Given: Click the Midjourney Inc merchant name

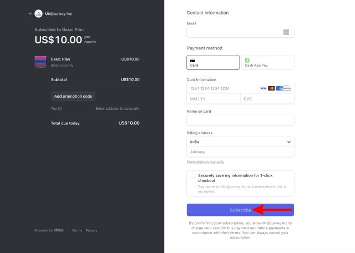Looking at the screenshot, I should coord(58,13).
